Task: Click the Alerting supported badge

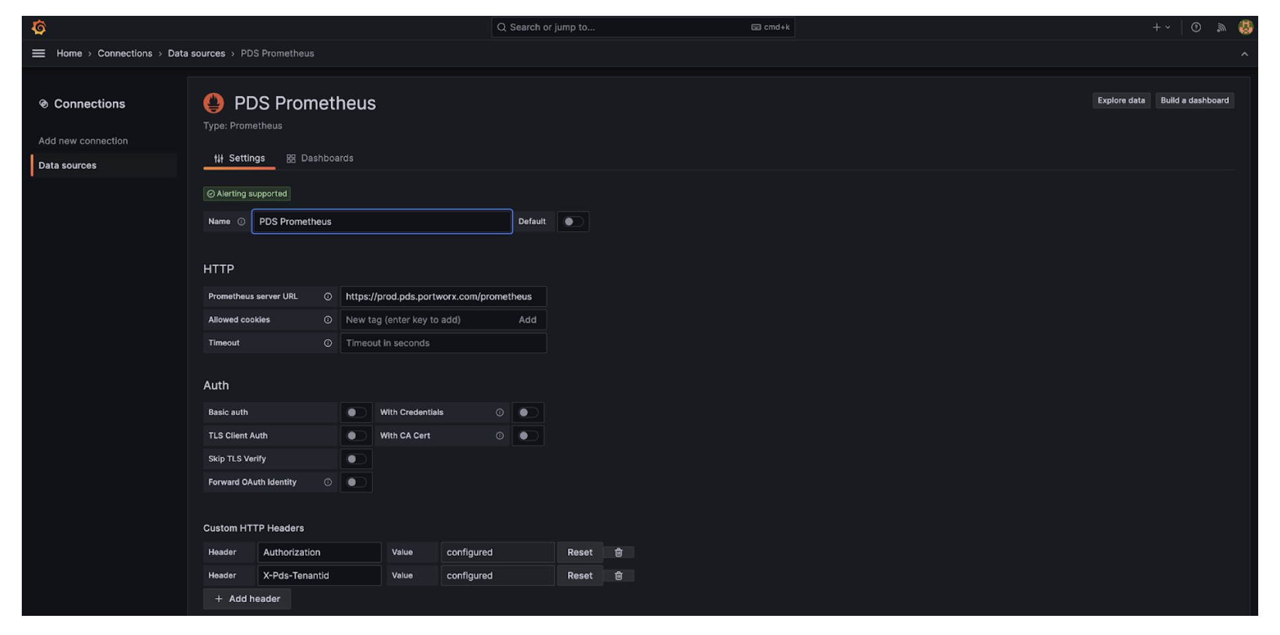Action: 247,193
